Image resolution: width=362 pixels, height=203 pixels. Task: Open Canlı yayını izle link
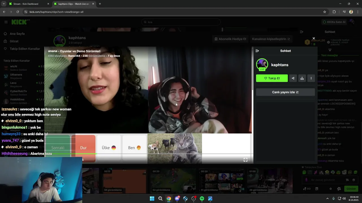285,92
